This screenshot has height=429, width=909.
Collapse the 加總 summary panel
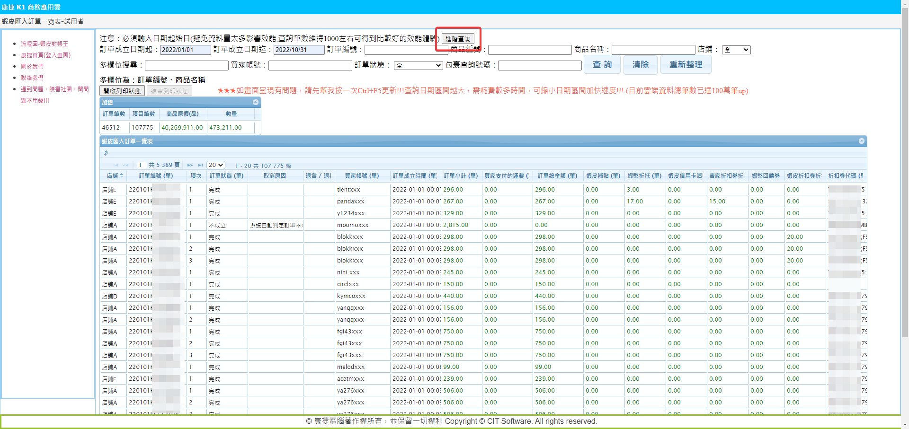(256, 102)
